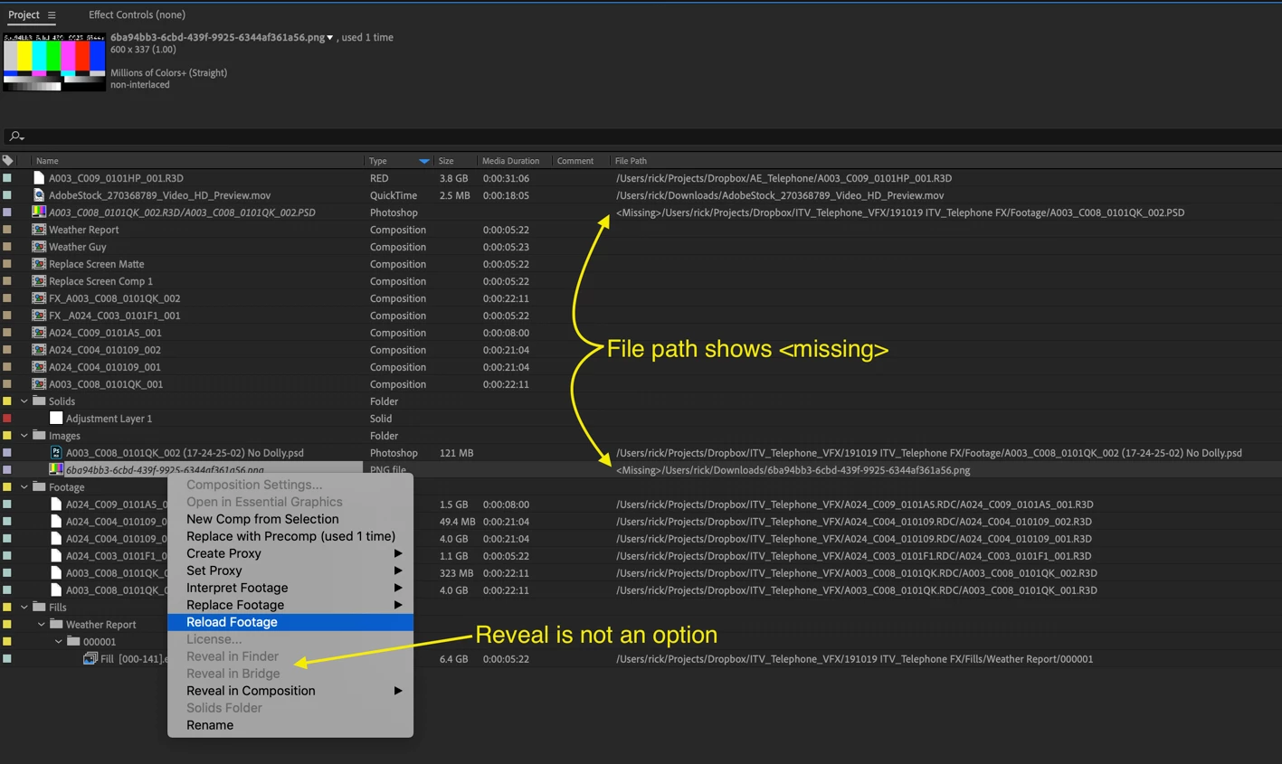The width and height of the screenshot is (1282, 764).
Task: Collapse the 000001 subfolder
Action: coord(59,642)
